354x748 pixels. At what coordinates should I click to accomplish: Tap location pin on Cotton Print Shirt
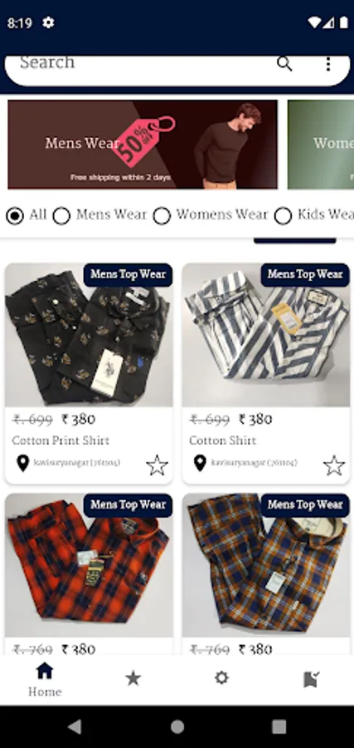(x=23, y=463)
